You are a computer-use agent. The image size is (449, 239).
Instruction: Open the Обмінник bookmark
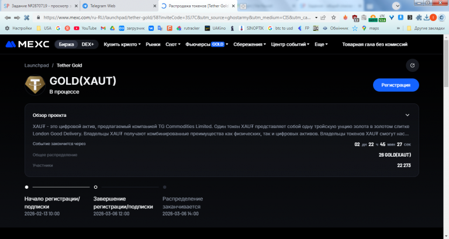pyautogui.click(x=336, y=28)
